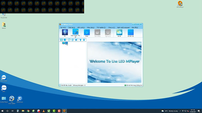The height and width of the screenshot is (113, 202).
Task: Open the Admin folder on the desktop
Action: click(x=4, y=25)
